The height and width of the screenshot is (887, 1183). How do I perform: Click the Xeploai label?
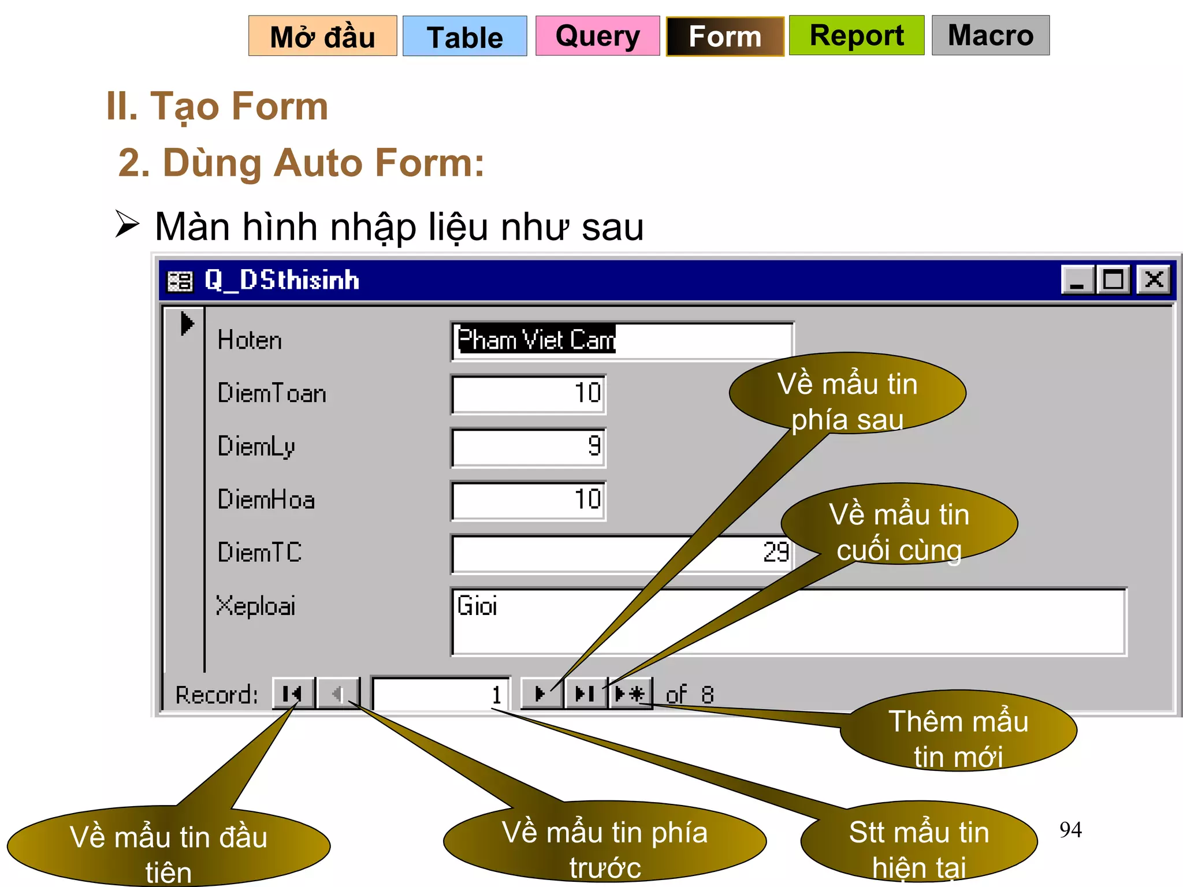[x=255, y=606]
